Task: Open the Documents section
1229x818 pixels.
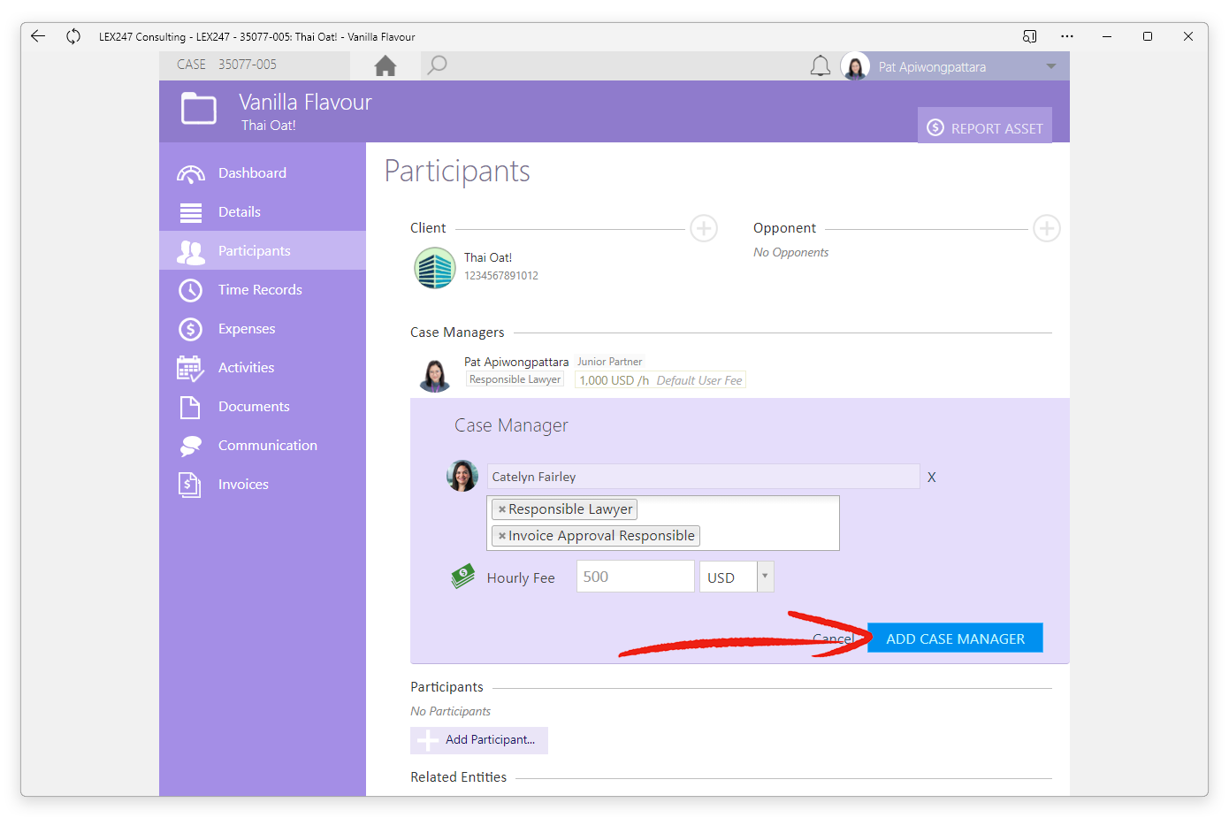Action: [x=263, y=406]
